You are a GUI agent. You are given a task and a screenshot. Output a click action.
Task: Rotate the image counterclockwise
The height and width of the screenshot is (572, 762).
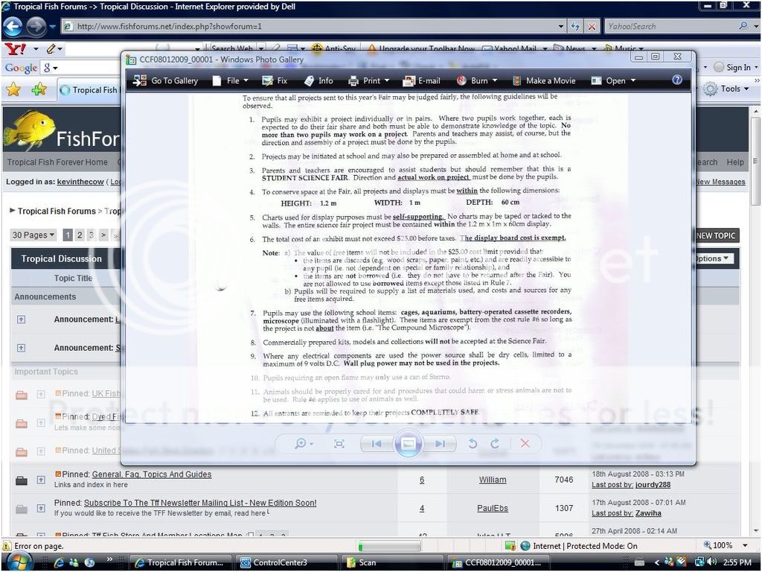click(473, 444)
